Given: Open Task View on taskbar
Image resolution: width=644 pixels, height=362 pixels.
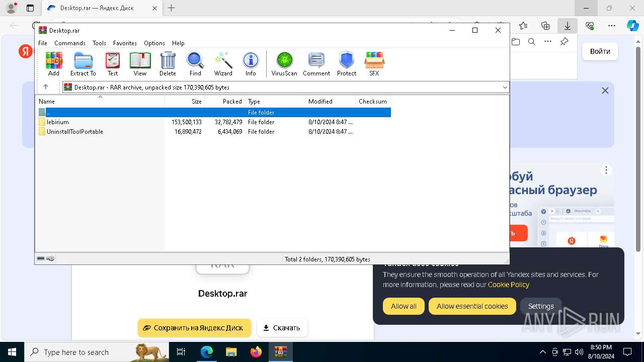Looking at the screenshot, I should 182,352.
